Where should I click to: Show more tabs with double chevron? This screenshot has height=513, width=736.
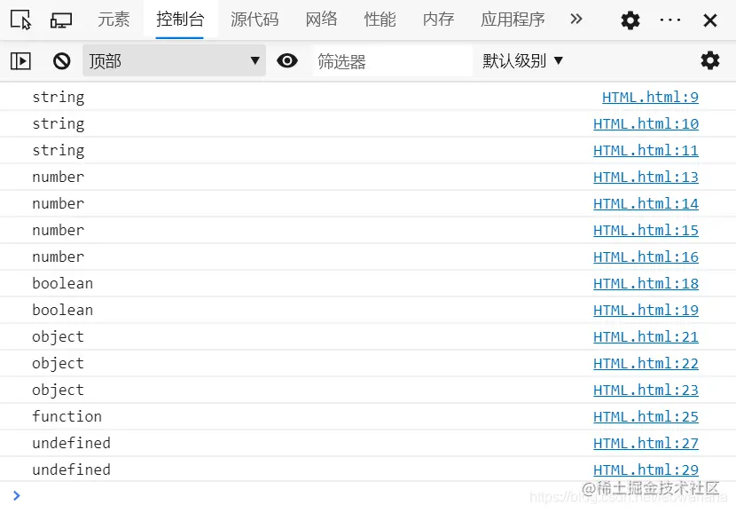coord(575,20)
